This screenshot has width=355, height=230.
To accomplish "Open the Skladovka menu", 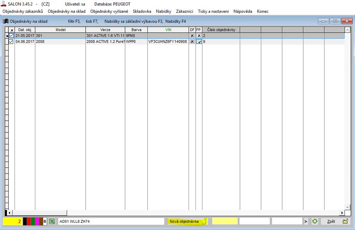I will coord(142,11).
